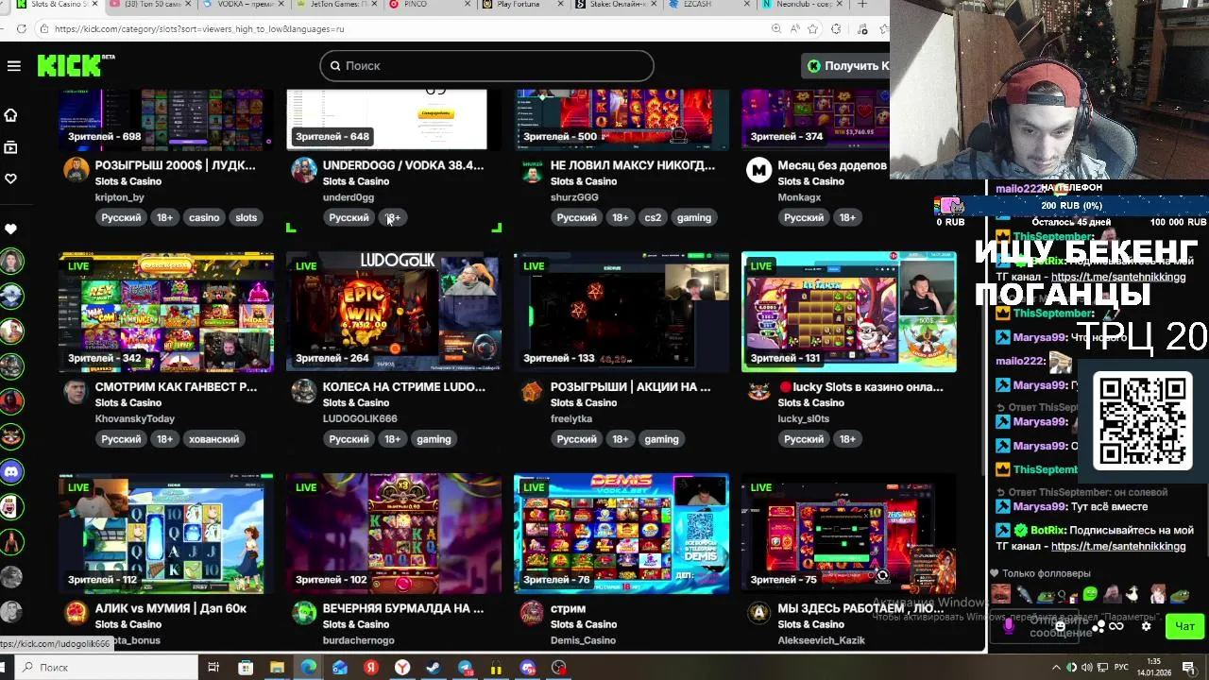Click the Monkagx 'M' avatar

click(758, 170)
